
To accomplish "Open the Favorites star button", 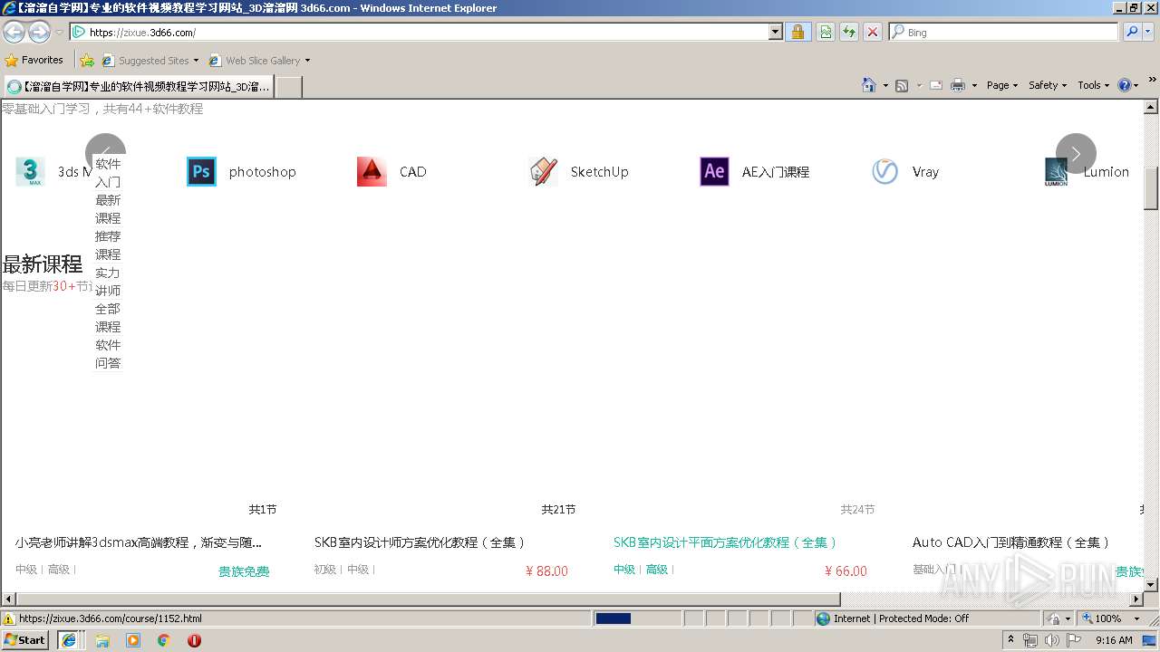I will 34,60.
